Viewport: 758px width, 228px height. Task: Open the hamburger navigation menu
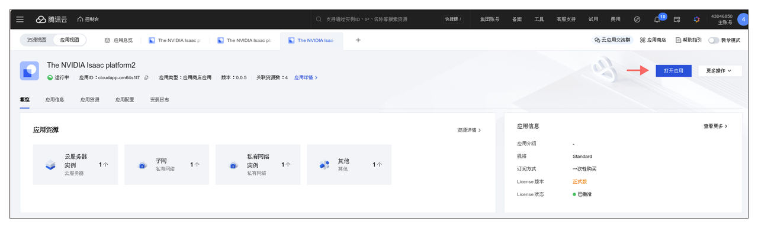[20, 19]
